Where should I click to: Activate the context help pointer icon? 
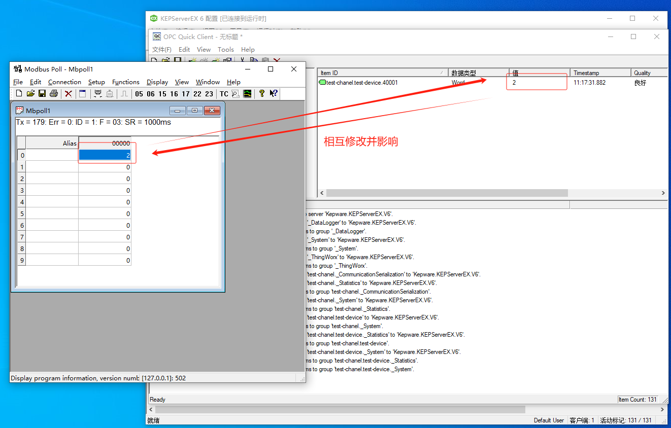coord(274,94)
